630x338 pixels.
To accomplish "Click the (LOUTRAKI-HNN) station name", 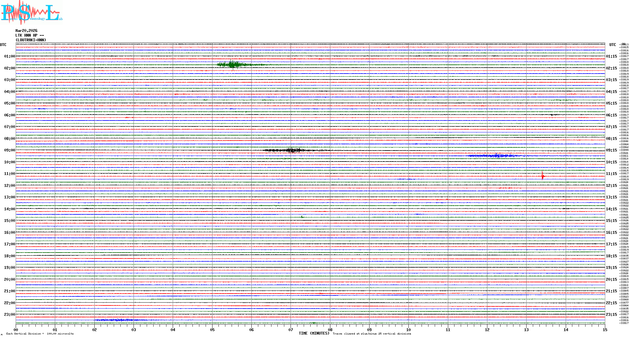I will 31,40.
